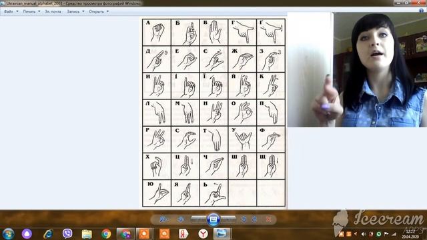
Task: Open the Action Center flag icon
Action: coord(386,234)
